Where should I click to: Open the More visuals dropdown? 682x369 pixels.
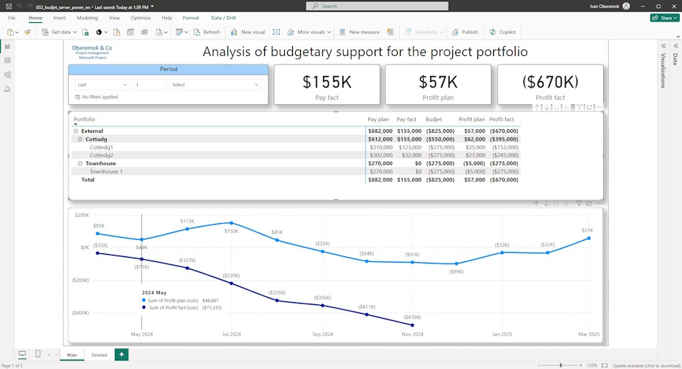(309, 32)
